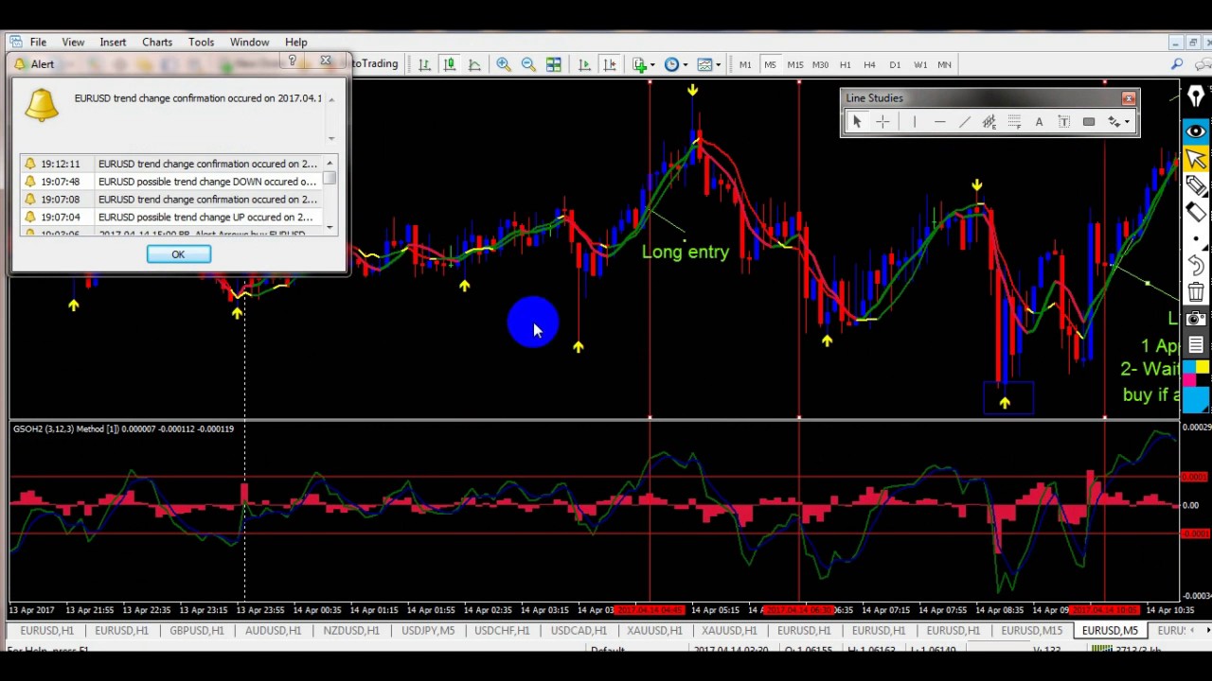The height and width of the screenshot is (681, 1212).
Task: Switch to H4 timeframe
Action: click(x=869, y=64)
